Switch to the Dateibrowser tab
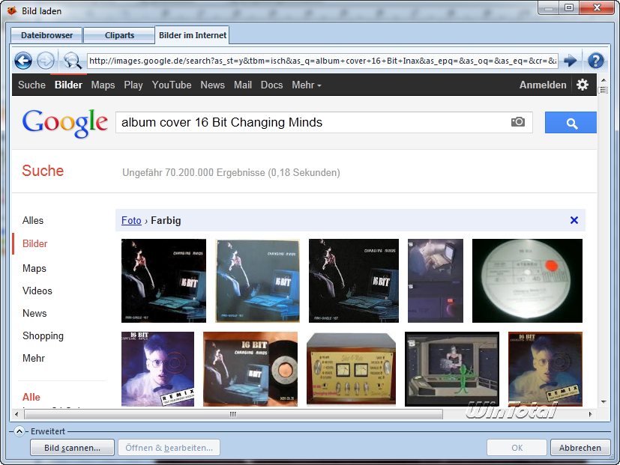Image resolution: width=620 pixels, height=465 pixels. point(46,35)
